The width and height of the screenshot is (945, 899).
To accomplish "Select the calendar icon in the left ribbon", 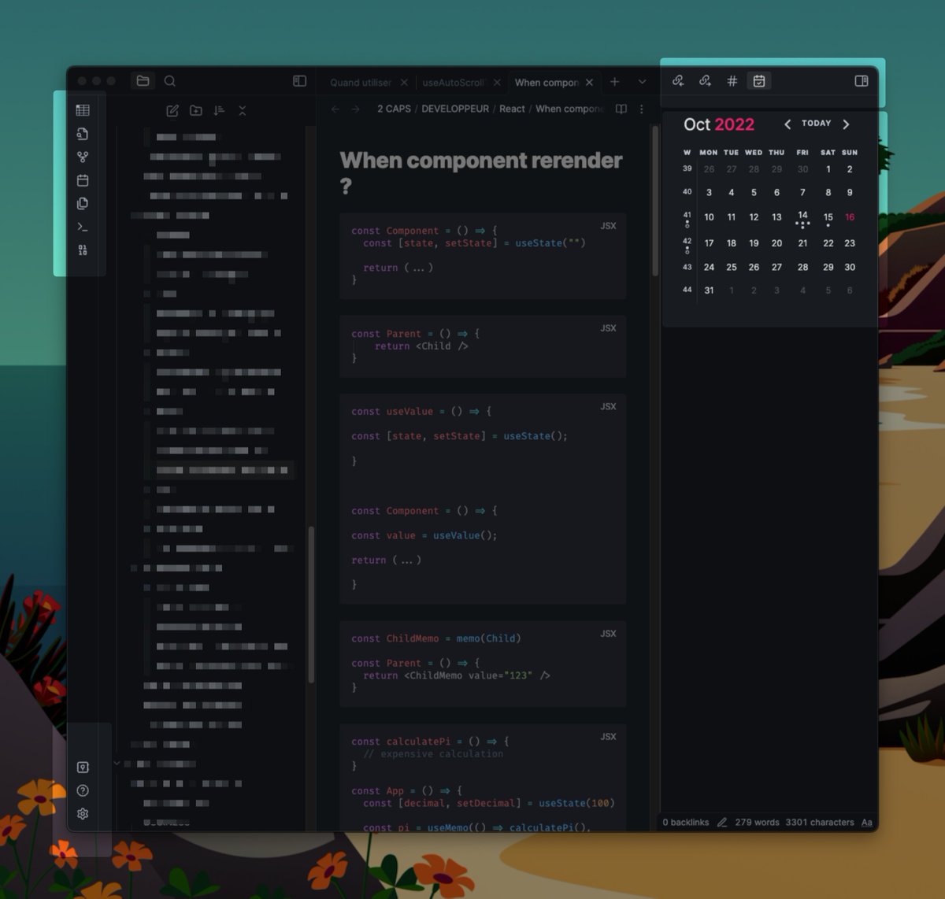I will coord(83,179).
